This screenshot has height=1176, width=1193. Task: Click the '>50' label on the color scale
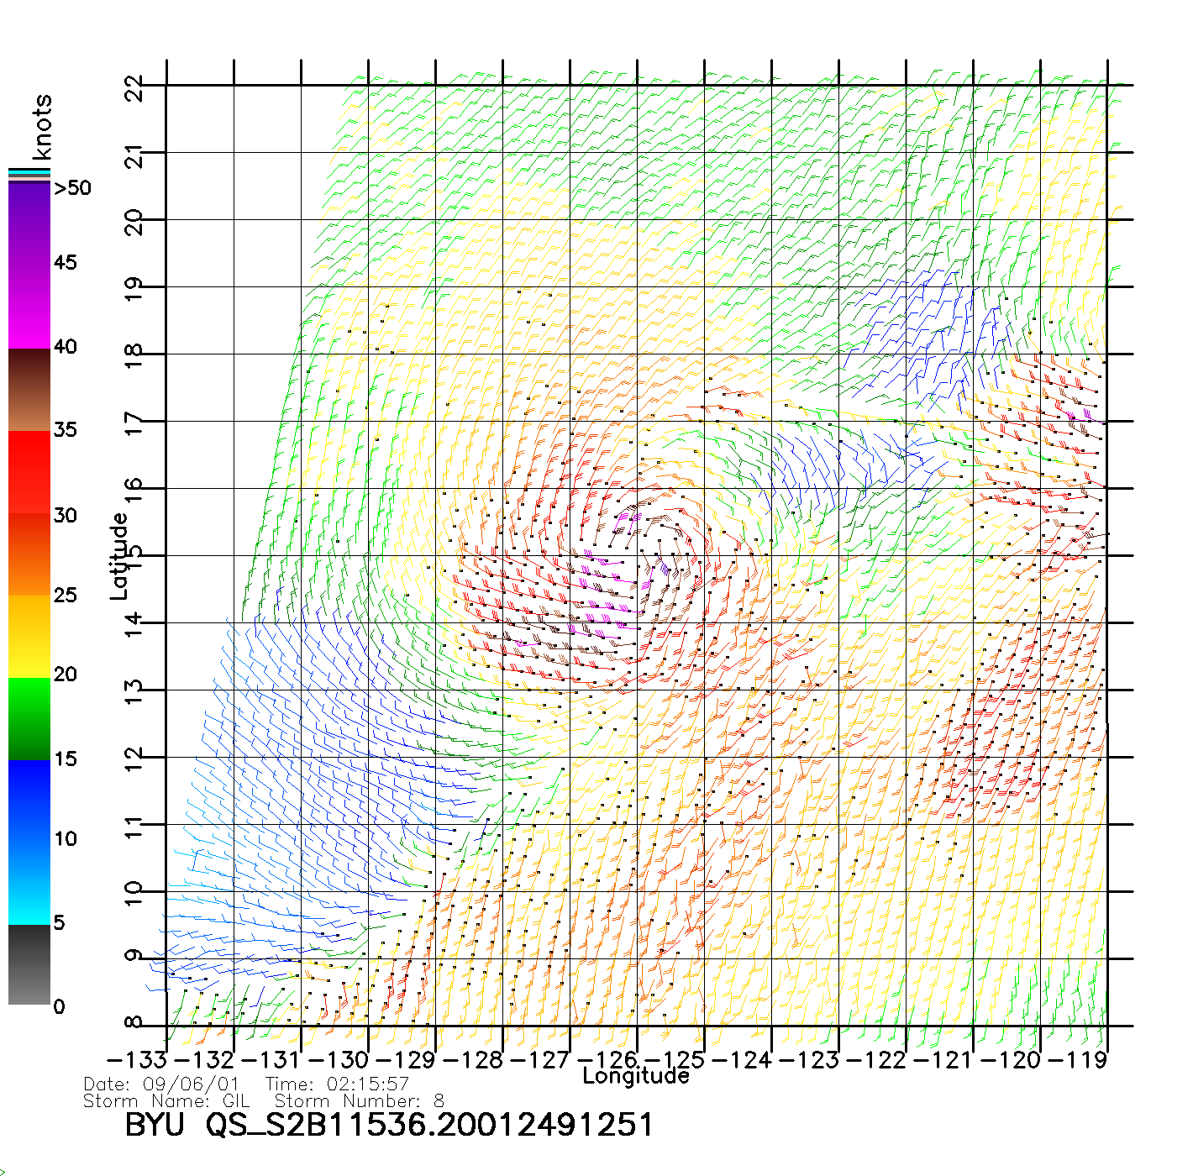(72, 188)
